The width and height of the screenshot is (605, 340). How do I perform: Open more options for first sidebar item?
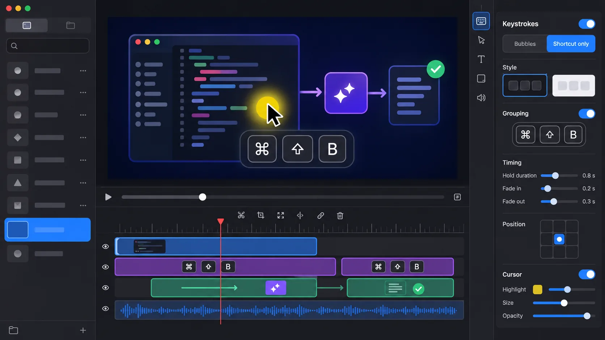coord(83,71)
